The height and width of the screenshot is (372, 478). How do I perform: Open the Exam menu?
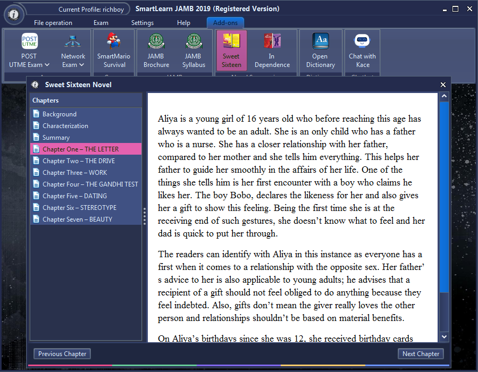pos(101,23)
